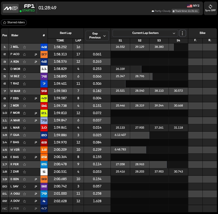Click star icon next to M MAR
218x214 pixels.
[25, 91]
